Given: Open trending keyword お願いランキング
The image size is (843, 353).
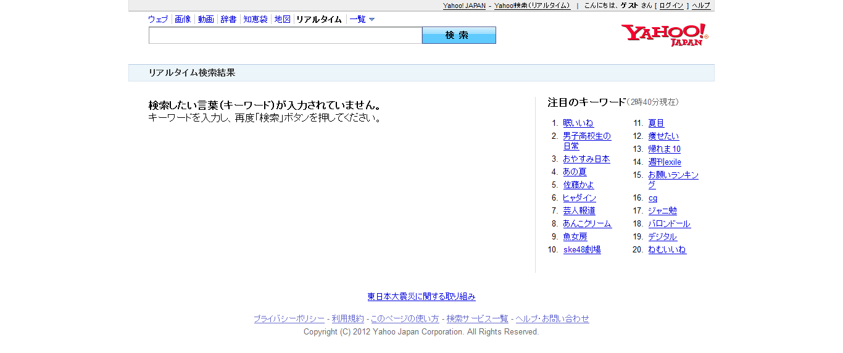Looking at the screenshot, I should tap(673, 180).
